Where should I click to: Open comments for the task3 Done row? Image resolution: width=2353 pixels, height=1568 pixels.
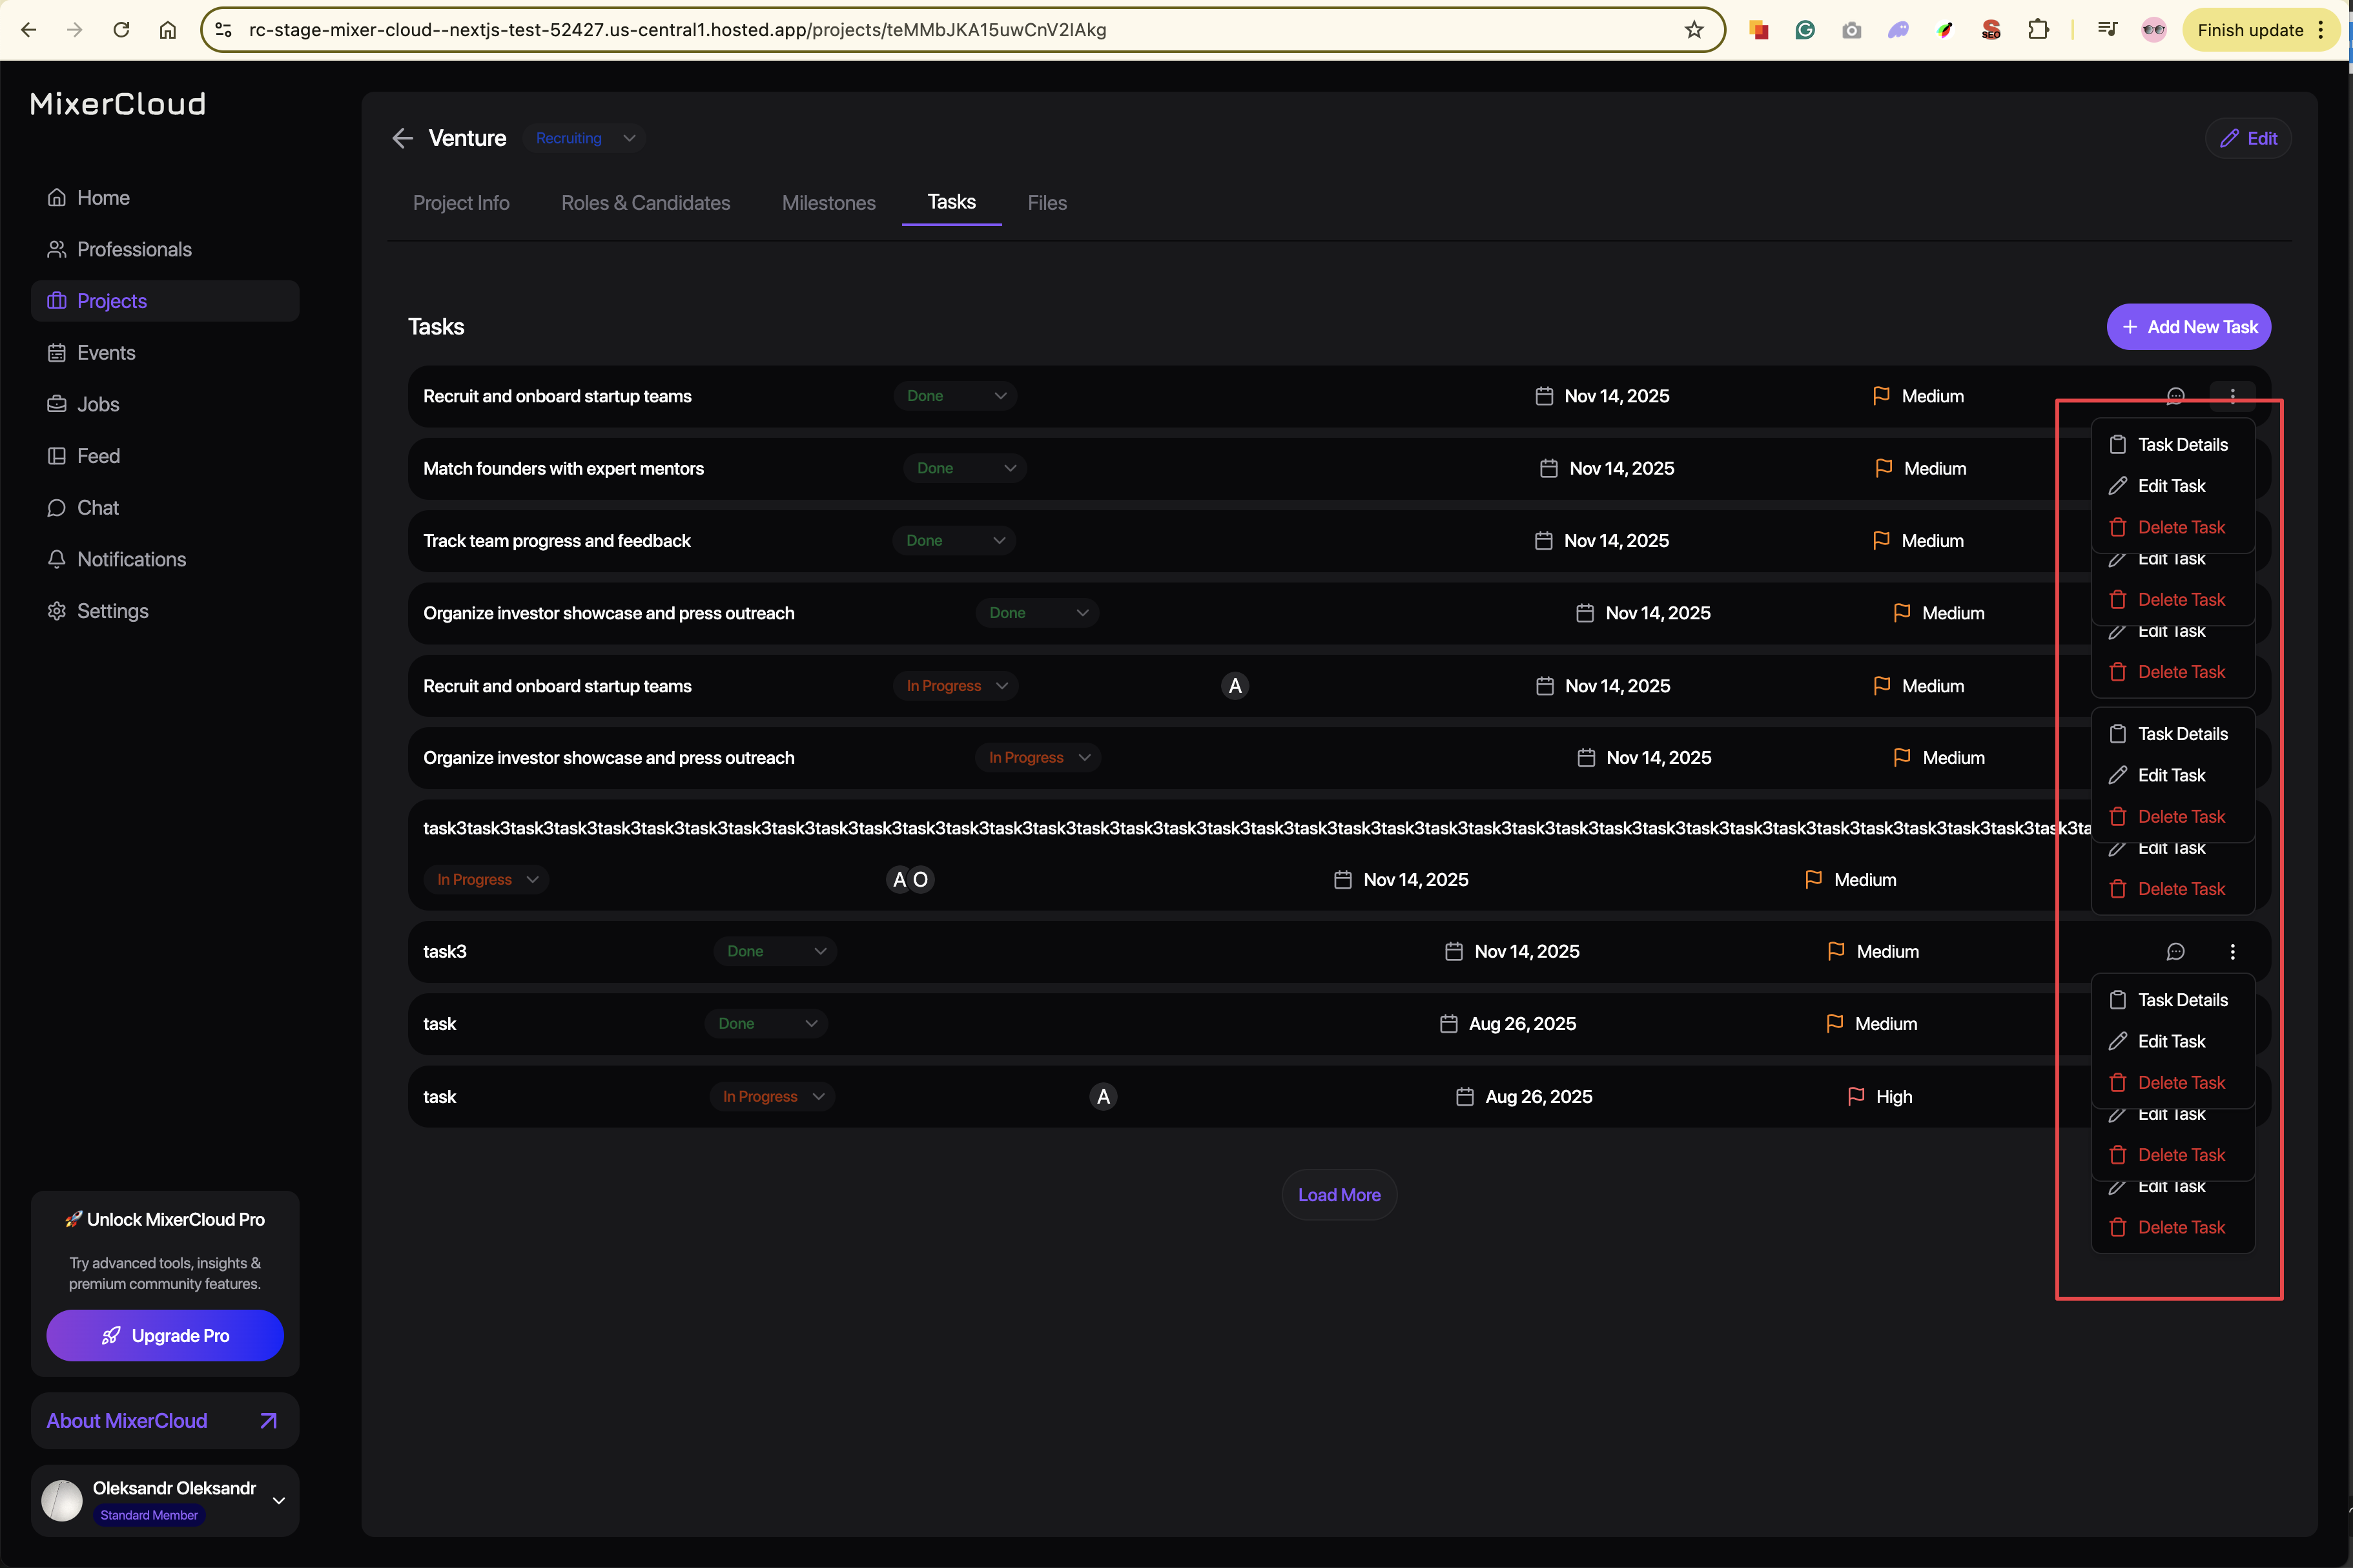pyautogui.click(x=2175, y=952)
